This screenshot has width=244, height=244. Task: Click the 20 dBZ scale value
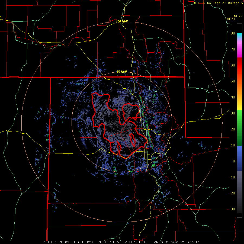pyautogui.click(x=233, y=129)
